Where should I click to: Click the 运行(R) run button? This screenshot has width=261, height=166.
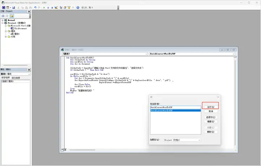tap(211, 107)
